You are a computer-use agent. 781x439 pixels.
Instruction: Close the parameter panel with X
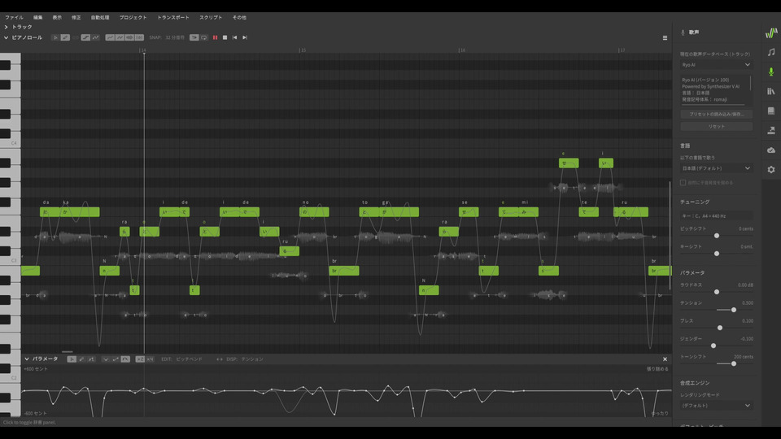(x=665, y=359)
